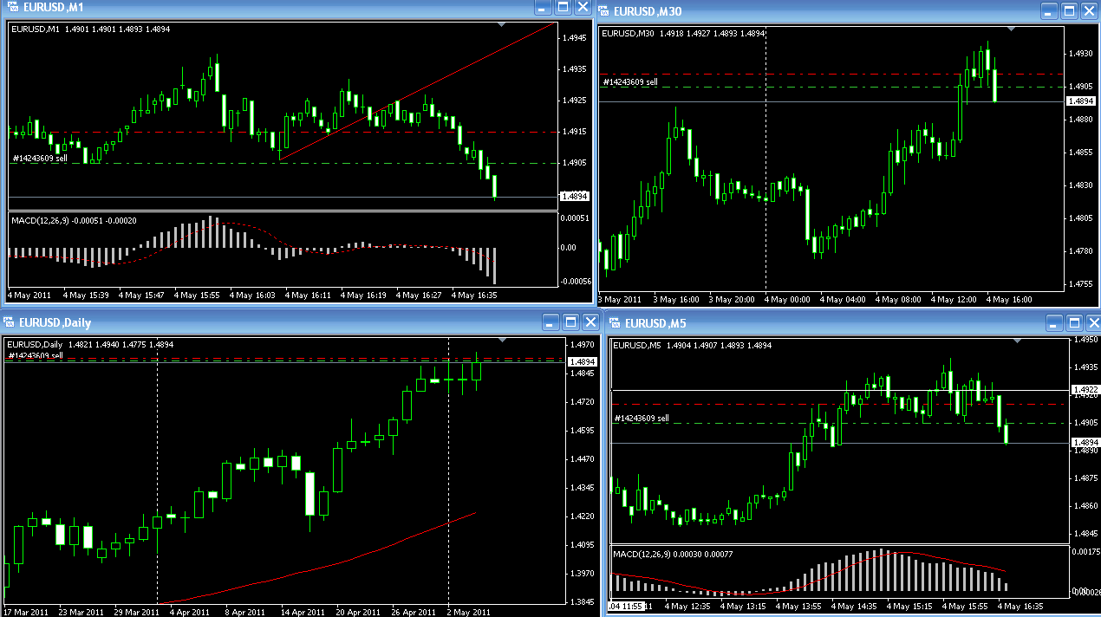Image resolution: width=1101 pixels, height=617 pixels.
Task: Click the EURUSD,M30 OHLC header text inside chart
Action: click(x=683, y=34)
